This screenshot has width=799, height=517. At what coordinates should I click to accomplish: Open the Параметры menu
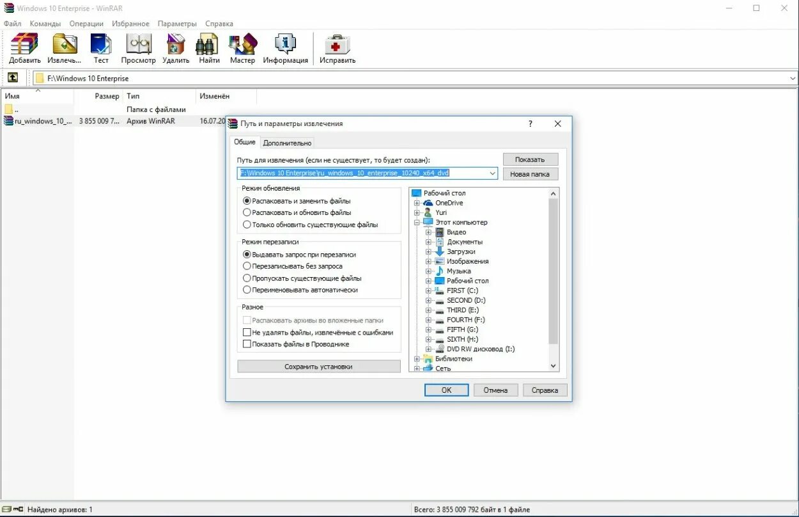pyautogui.click(x=177, y=24)
